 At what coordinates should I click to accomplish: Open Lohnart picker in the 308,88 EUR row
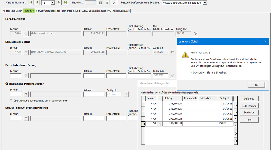160,124
